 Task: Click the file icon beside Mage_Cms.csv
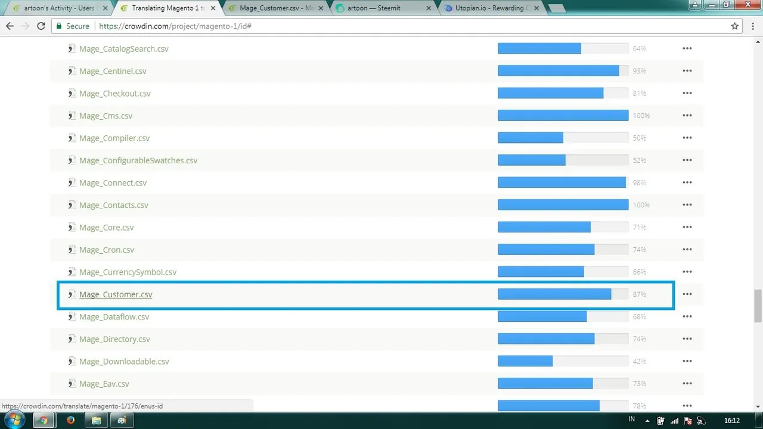[x=72, y=116]
